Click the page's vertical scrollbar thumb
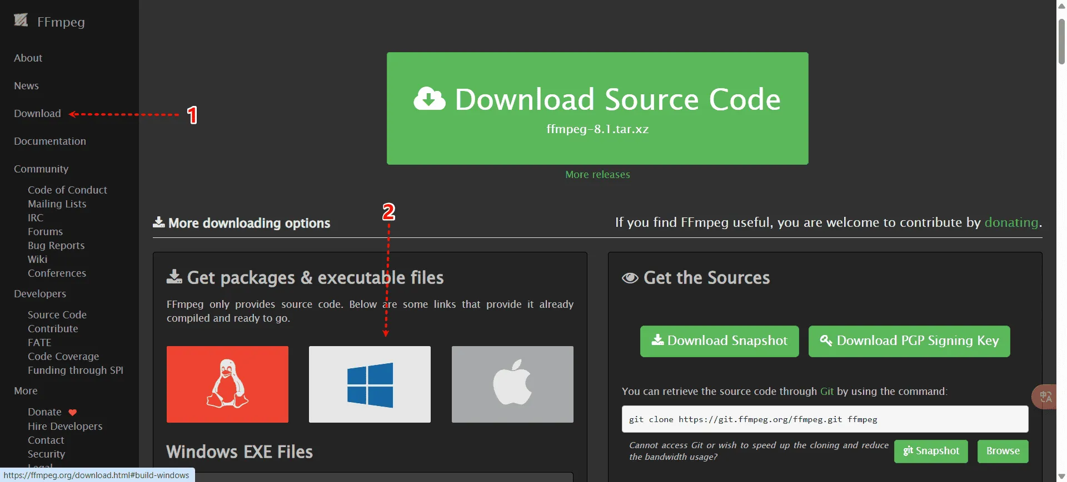The image size is (1067, 482). (1061, 42)
